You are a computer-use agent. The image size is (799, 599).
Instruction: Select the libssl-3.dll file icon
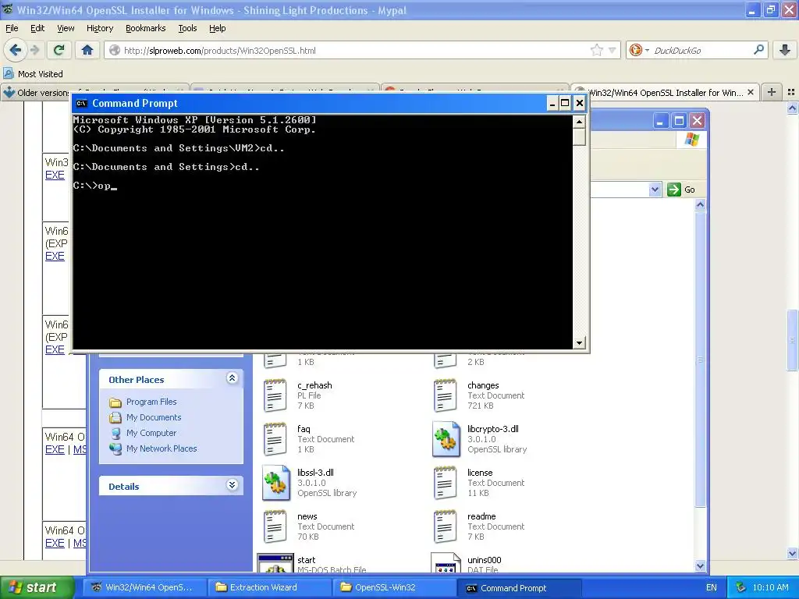(x=276, y=482)
